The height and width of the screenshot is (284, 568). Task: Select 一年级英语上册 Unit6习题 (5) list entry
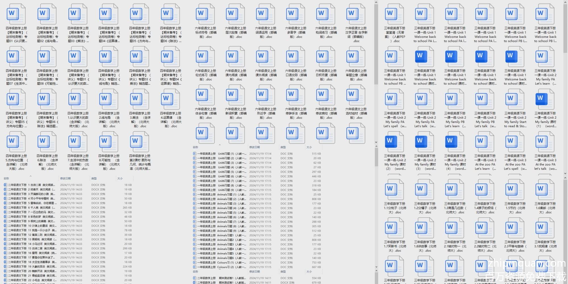[x=220, y=172]
